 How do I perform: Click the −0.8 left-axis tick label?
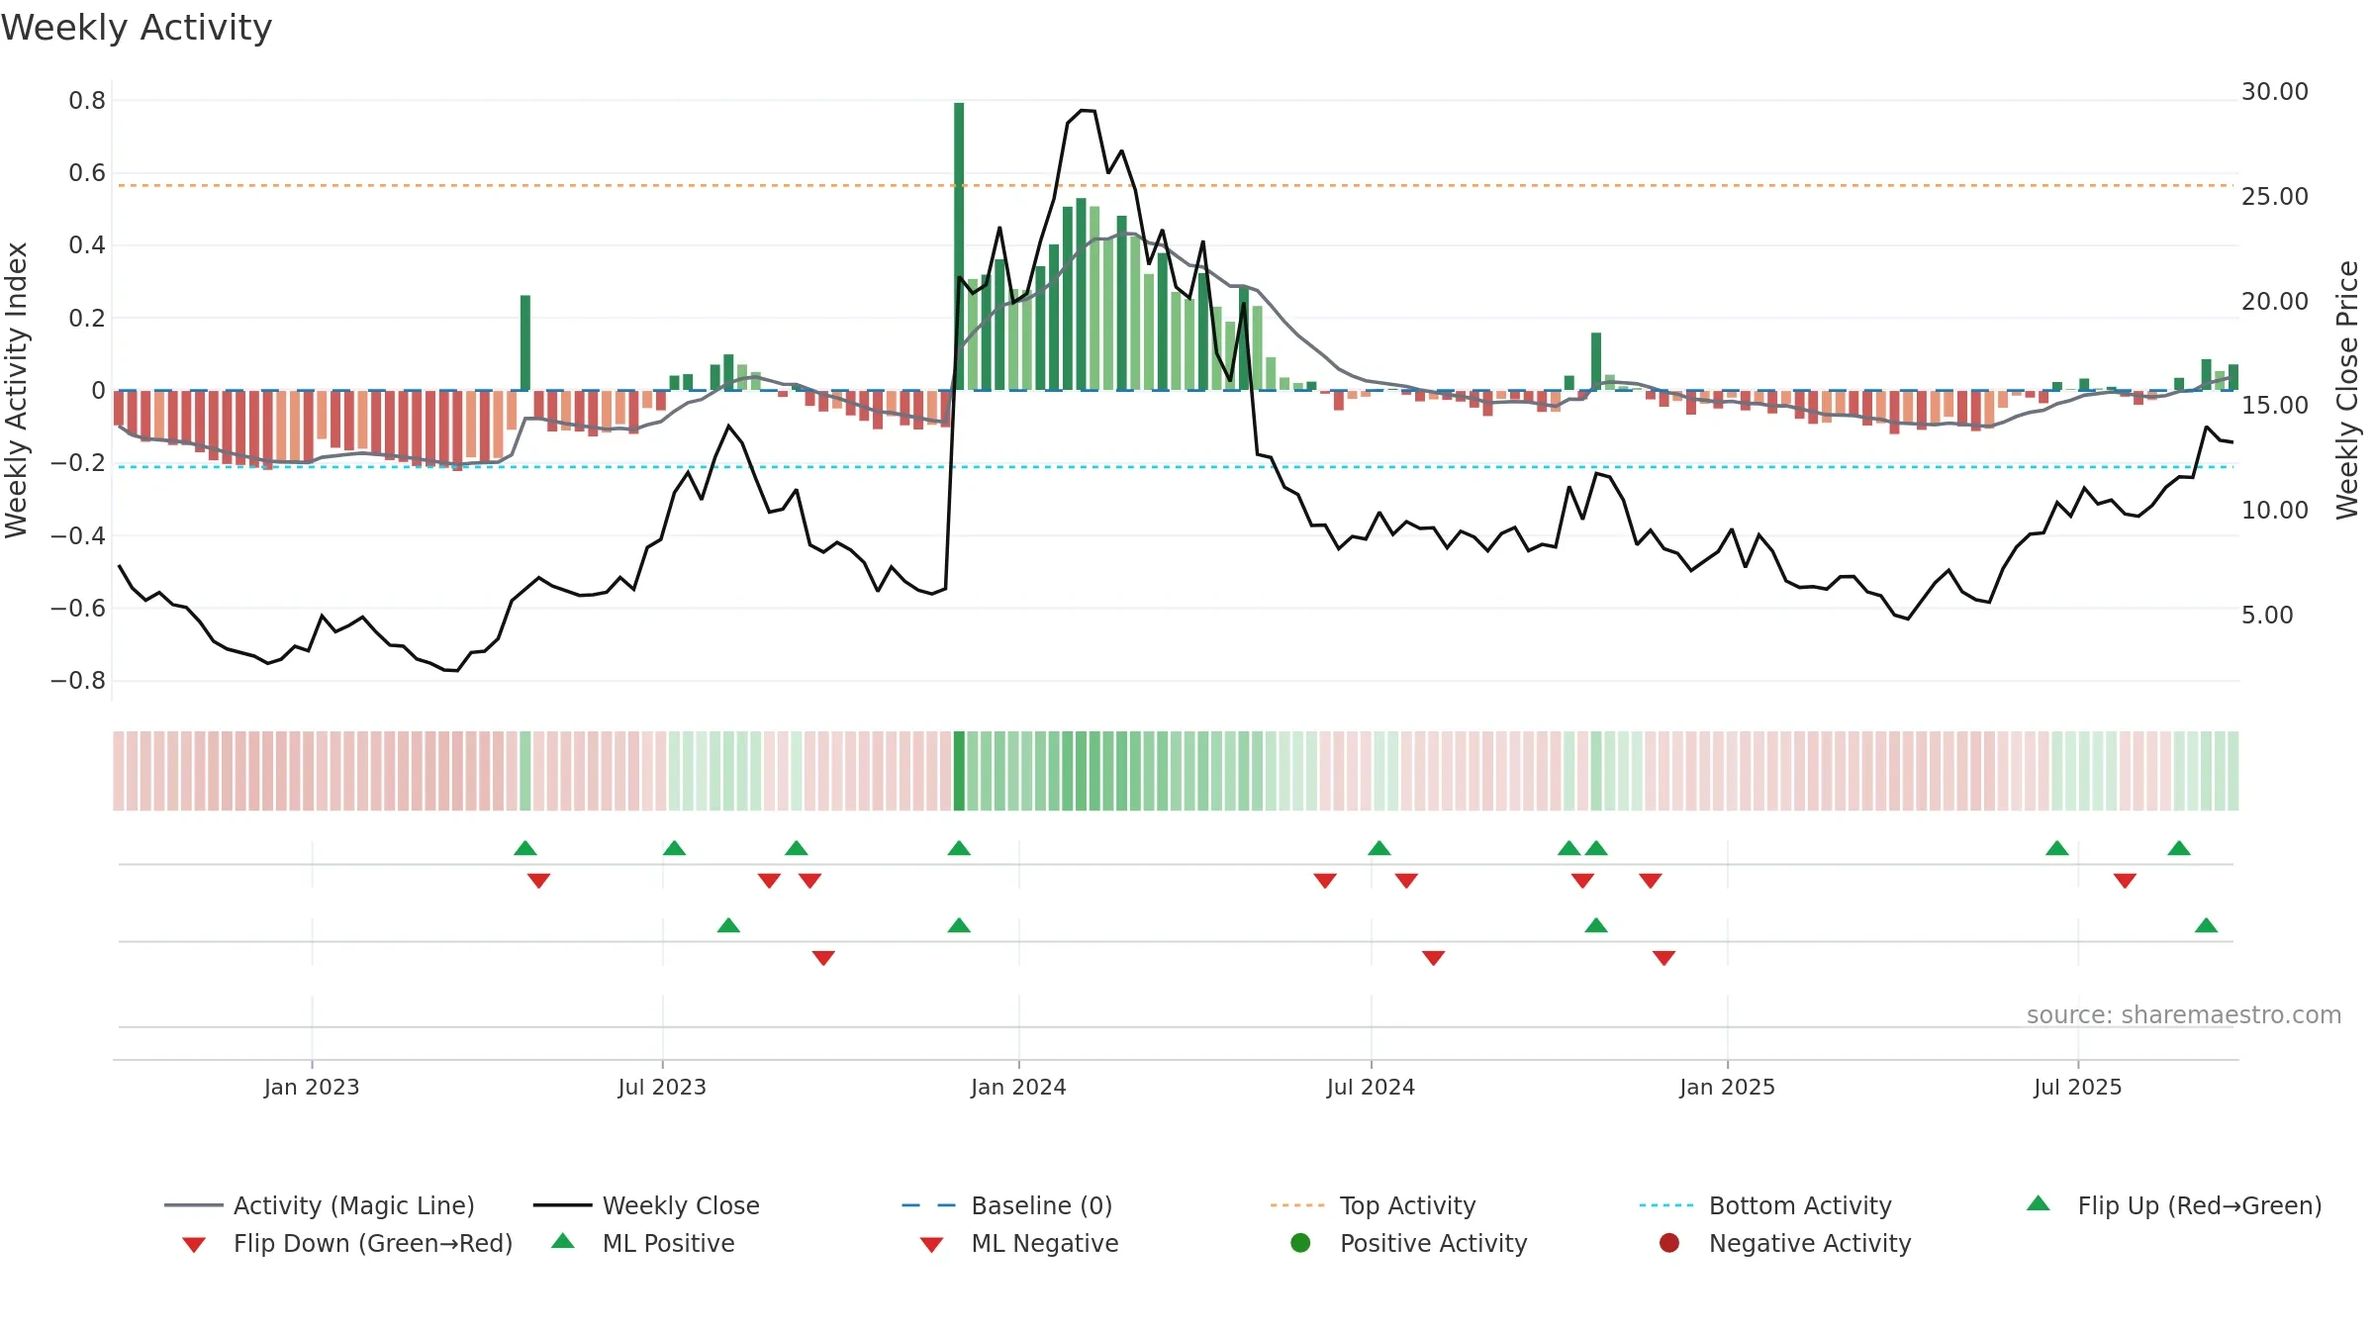pyautogui.click(x=78, y=680)
